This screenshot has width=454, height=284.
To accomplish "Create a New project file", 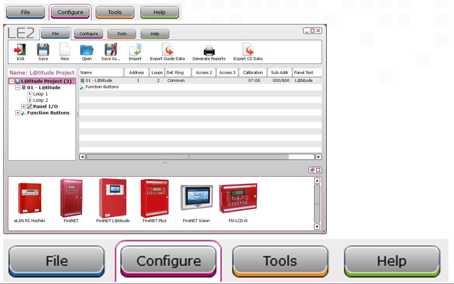I will (65, 49).
